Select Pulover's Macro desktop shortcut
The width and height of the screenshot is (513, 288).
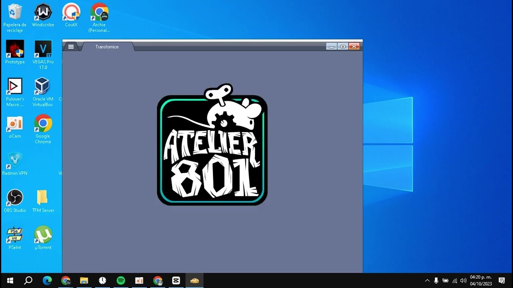pos(15,92)
